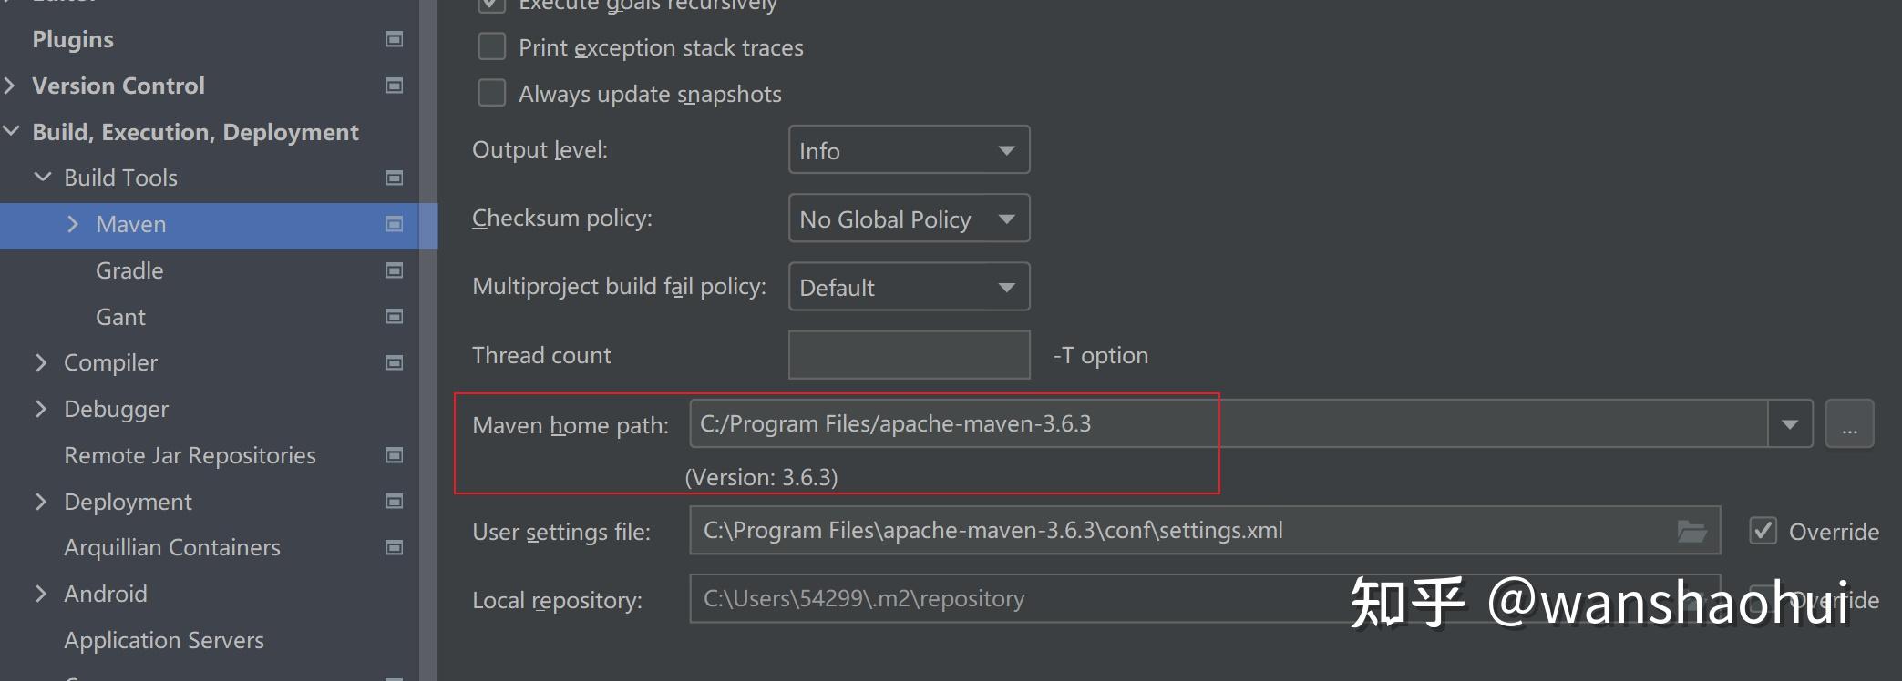Click the project-level icon beside Build Tools
Viewport: 1902px width, 681px height.
(394, 178)
